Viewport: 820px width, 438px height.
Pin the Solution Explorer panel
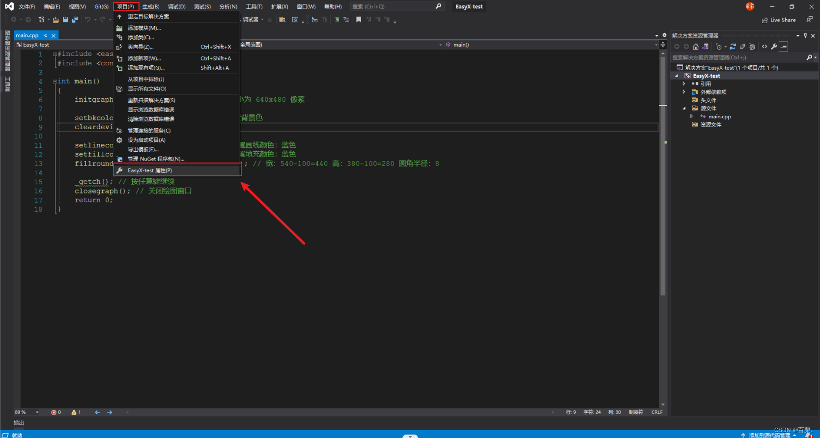tap(805, 35)
